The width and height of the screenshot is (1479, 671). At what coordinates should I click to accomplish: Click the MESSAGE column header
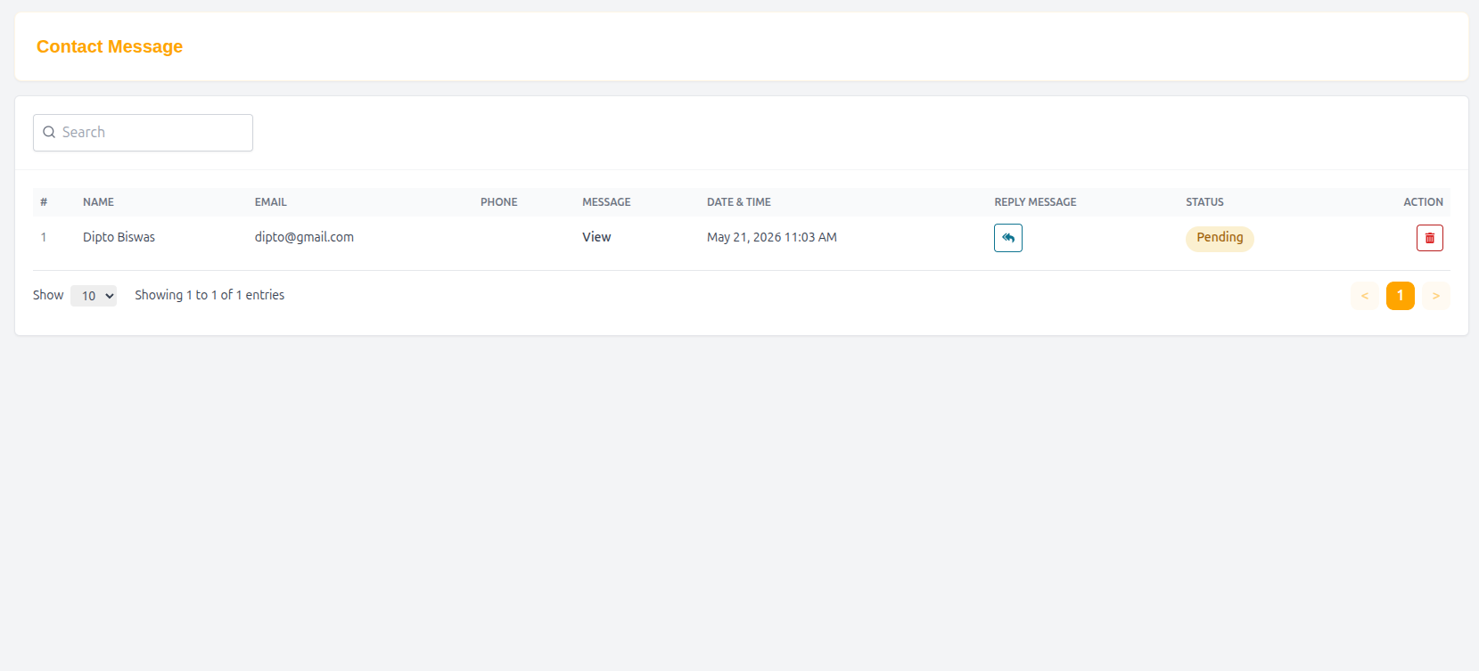pos(606,202)
